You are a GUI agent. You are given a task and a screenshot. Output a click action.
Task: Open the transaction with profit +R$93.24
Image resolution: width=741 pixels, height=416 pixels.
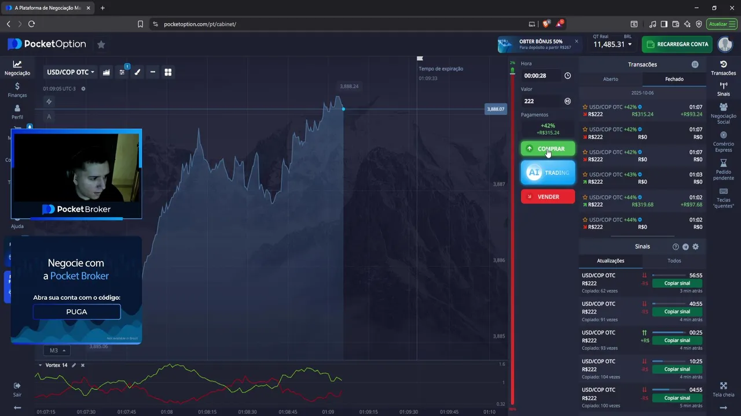pyautogui.click(x=642, y=110)
